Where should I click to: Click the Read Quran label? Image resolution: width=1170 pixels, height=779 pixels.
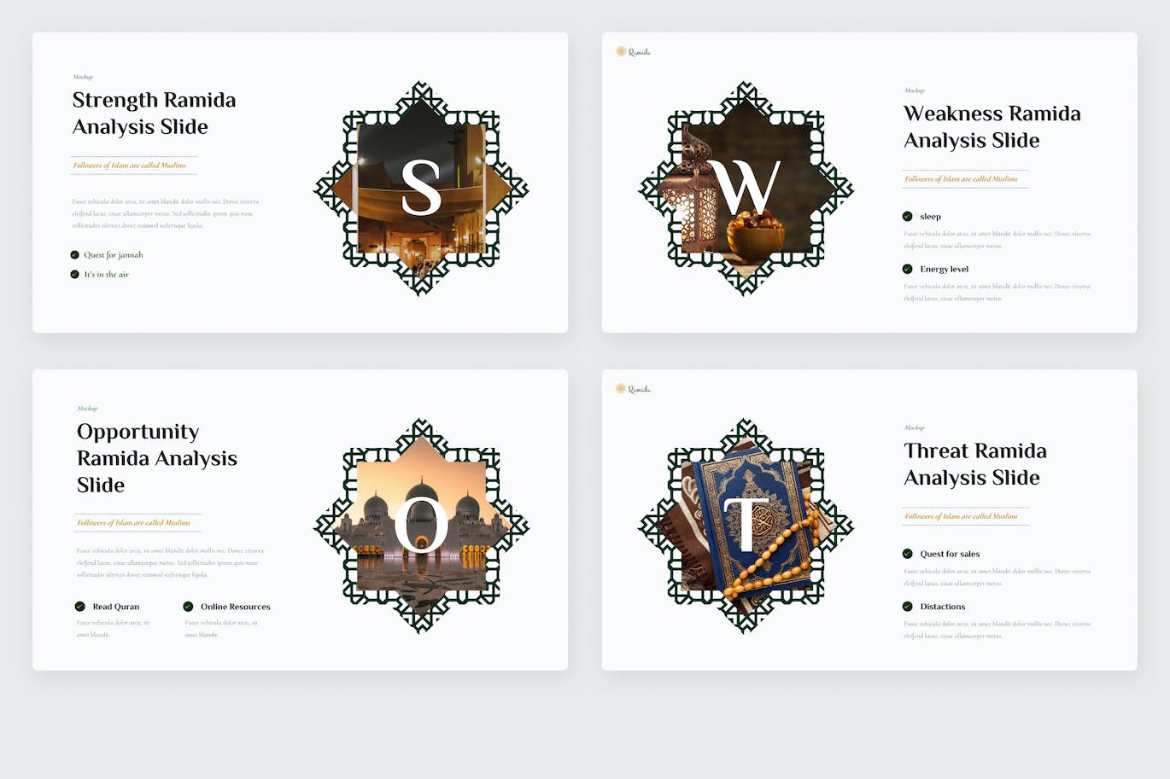coord(116,607)
